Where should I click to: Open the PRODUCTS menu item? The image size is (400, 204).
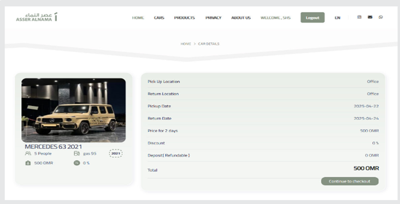click(185, 17)
